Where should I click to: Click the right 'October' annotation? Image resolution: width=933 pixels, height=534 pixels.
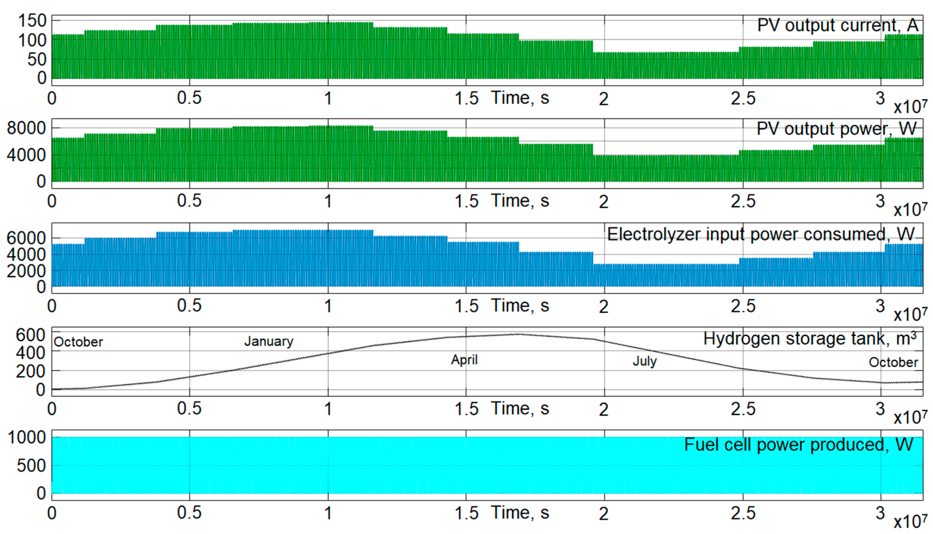[893, 362]
